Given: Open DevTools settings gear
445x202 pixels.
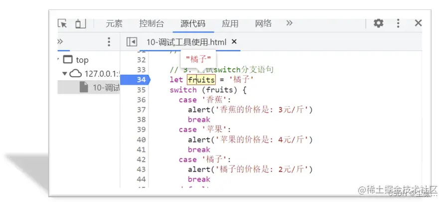Looking at the screenshot, I should pos(378,23).
